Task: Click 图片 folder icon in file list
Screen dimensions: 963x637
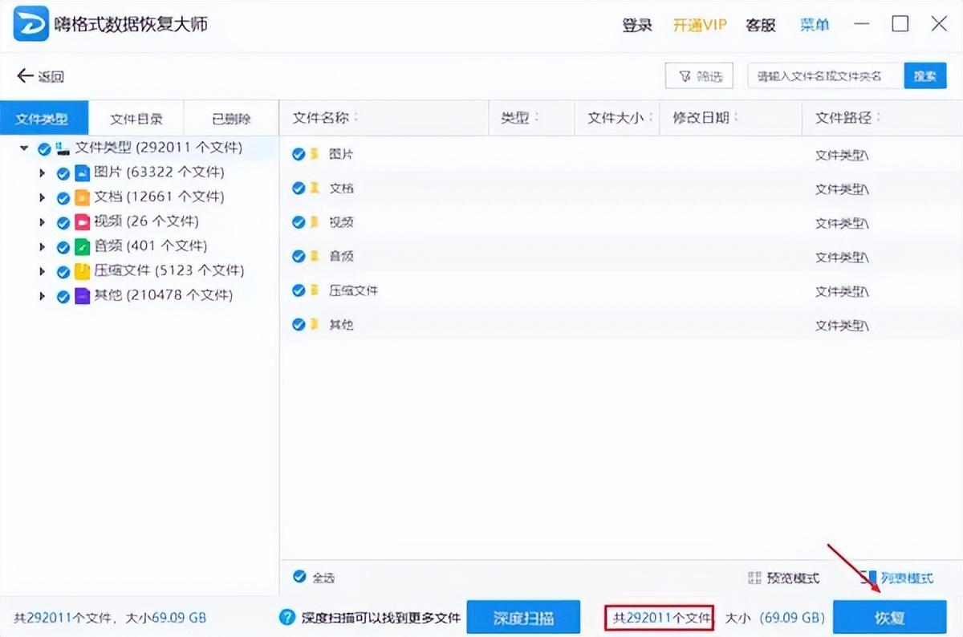Action: 315,154
